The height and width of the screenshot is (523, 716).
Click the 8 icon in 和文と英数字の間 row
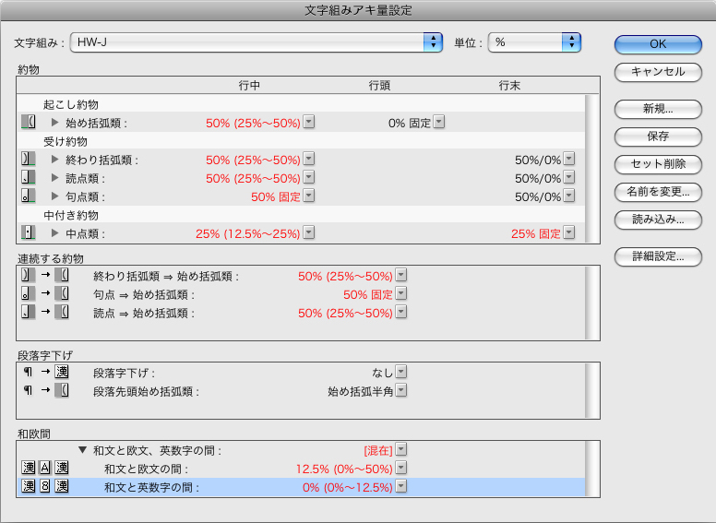coord(44,486)
